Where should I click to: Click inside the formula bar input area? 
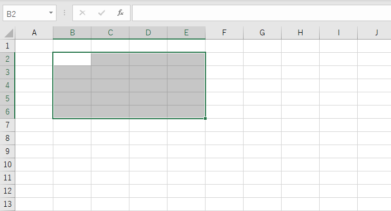259,13
